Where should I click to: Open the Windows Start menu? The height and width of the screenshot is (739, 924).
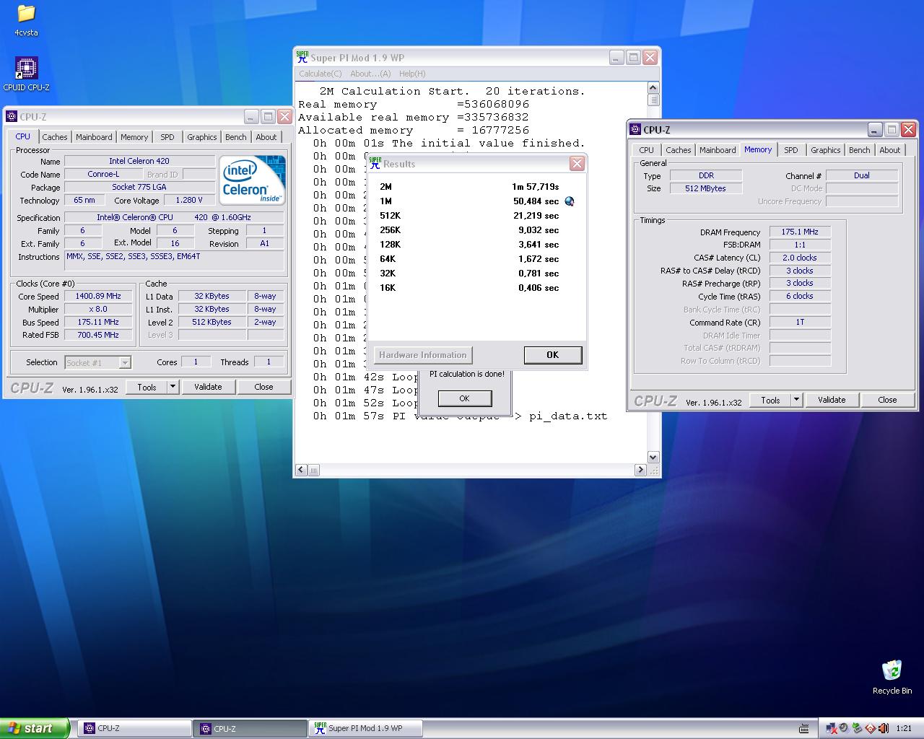coord(35,728)
